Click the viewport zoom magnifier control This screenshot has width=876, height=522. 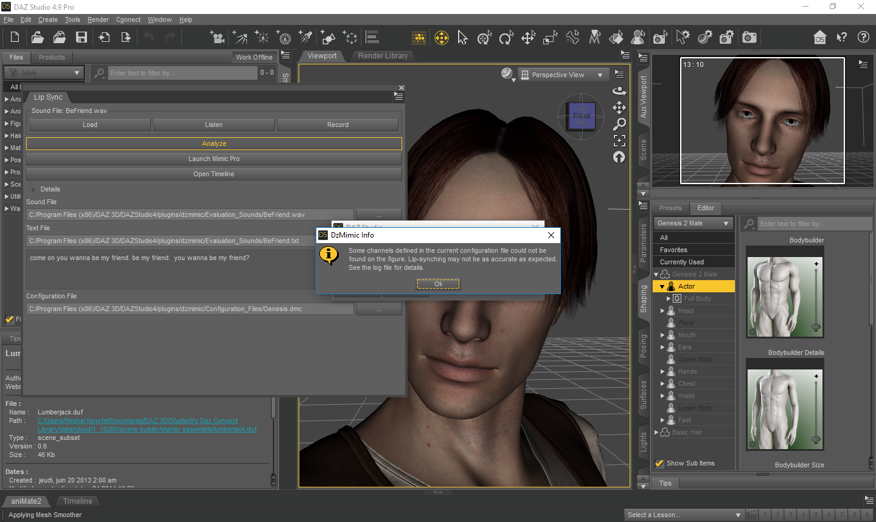(619, 124)
